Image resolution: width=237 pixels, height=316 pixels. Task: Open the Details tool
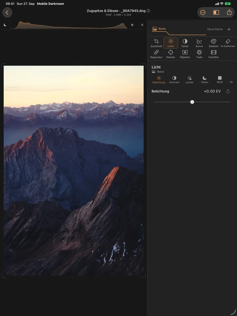click(171, 54)
